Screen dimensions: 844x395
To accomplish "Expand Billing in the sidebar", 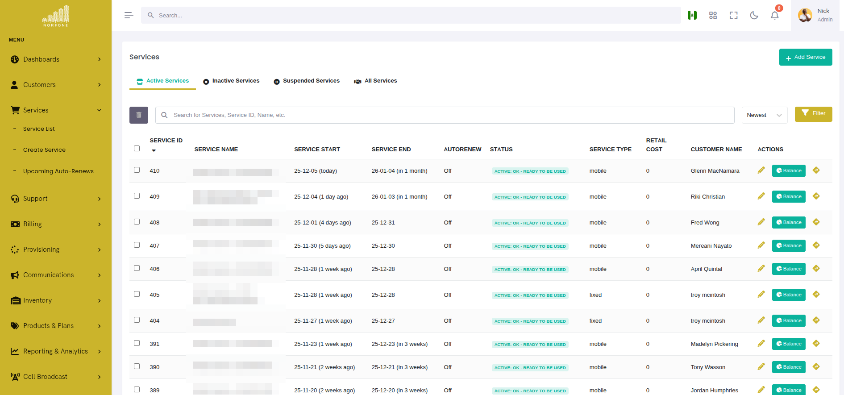I will (x=55, y=224).
